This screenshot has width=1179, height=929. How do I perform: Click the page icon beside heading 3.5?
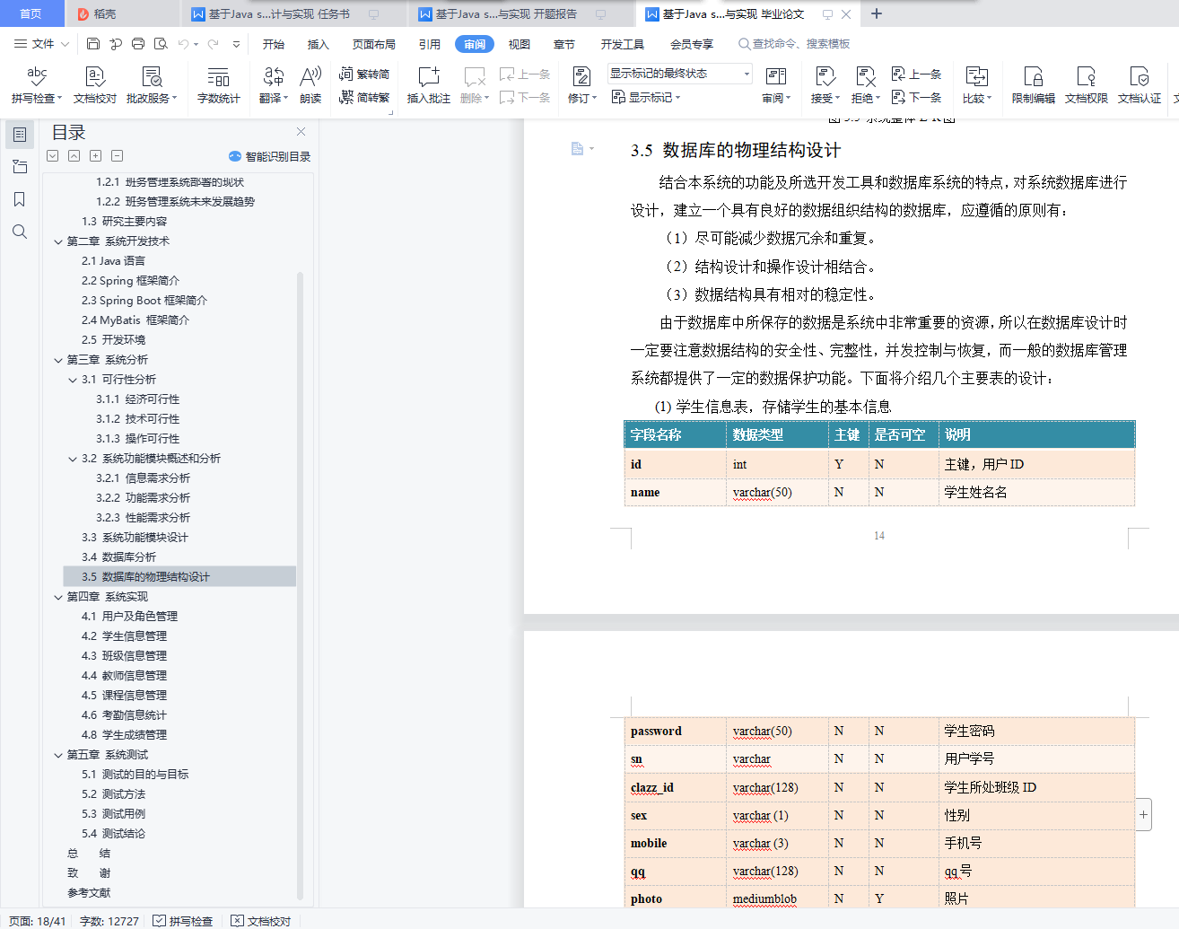(x=579, y=148)
